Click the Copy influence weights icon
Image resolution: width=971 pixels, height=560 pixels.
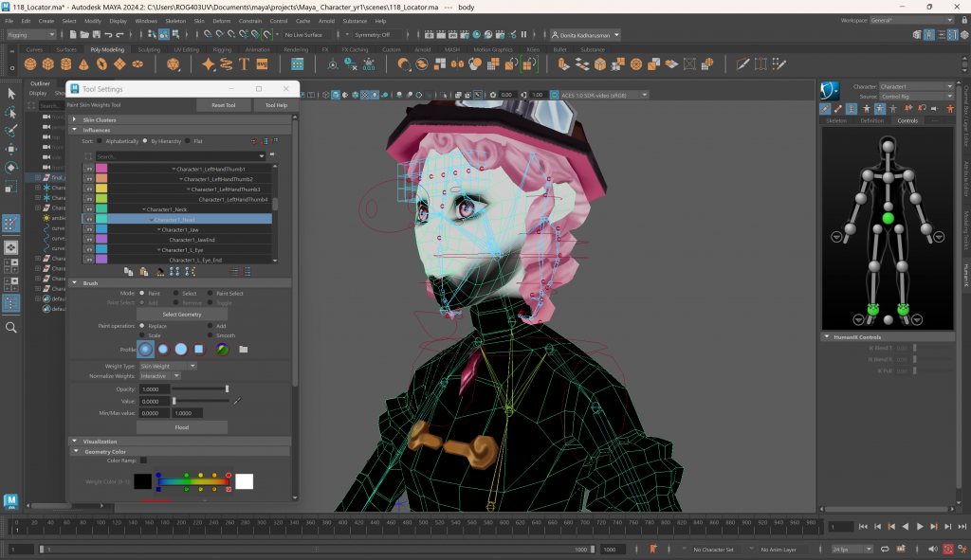click(129, 272)
